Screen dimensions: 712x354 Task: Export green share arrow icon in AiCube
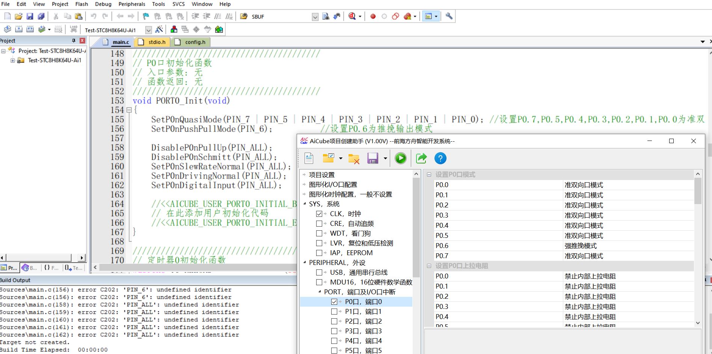[x=421, y=158]
